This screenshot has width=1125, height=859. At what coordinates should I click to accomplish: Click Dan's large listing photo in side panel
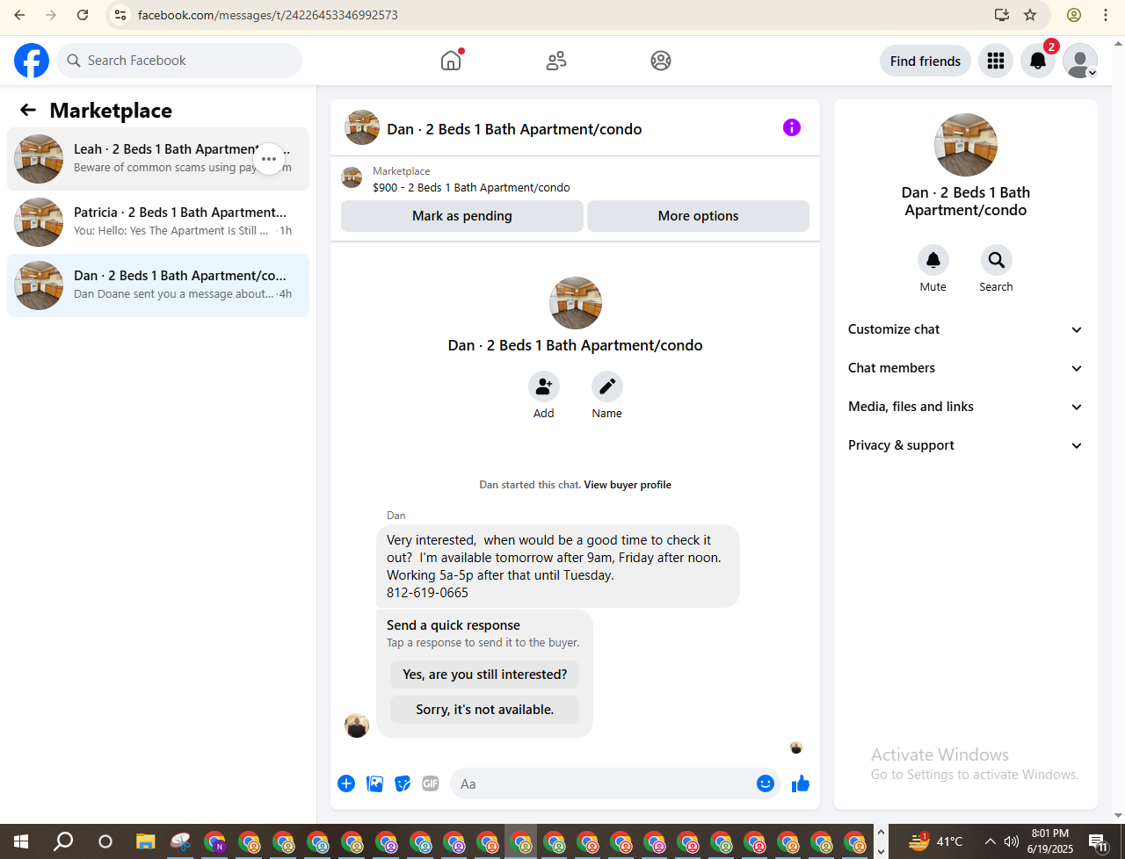coord(966,145)
